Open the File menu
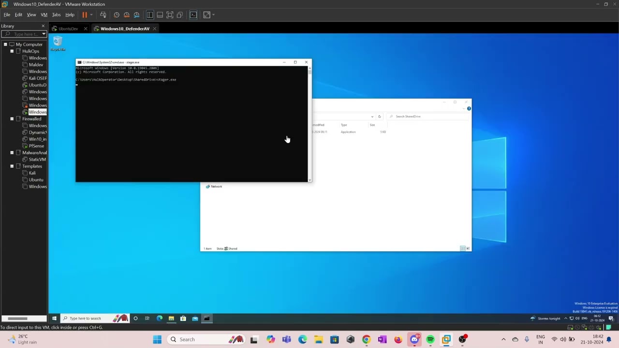 click(x=7, y=15)
